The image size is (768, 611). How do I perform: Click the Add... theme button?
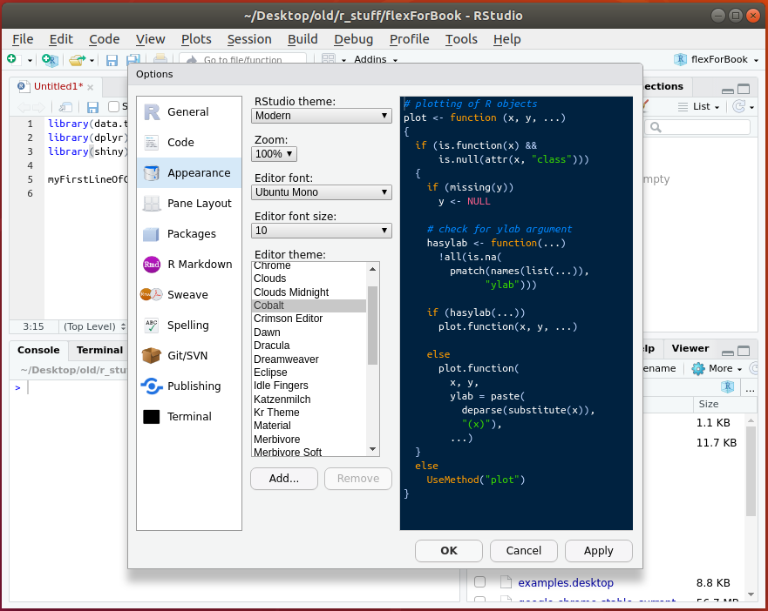283,479
